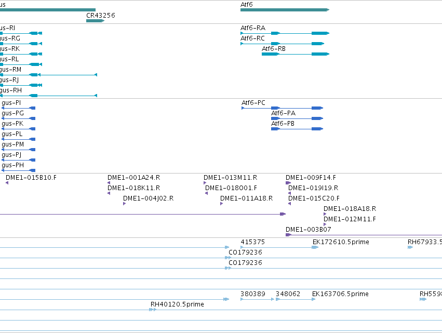The image size is (442, 333).
Task: Select the 348062 EST label
Action: pyautogui.click(x=288, y=294)
